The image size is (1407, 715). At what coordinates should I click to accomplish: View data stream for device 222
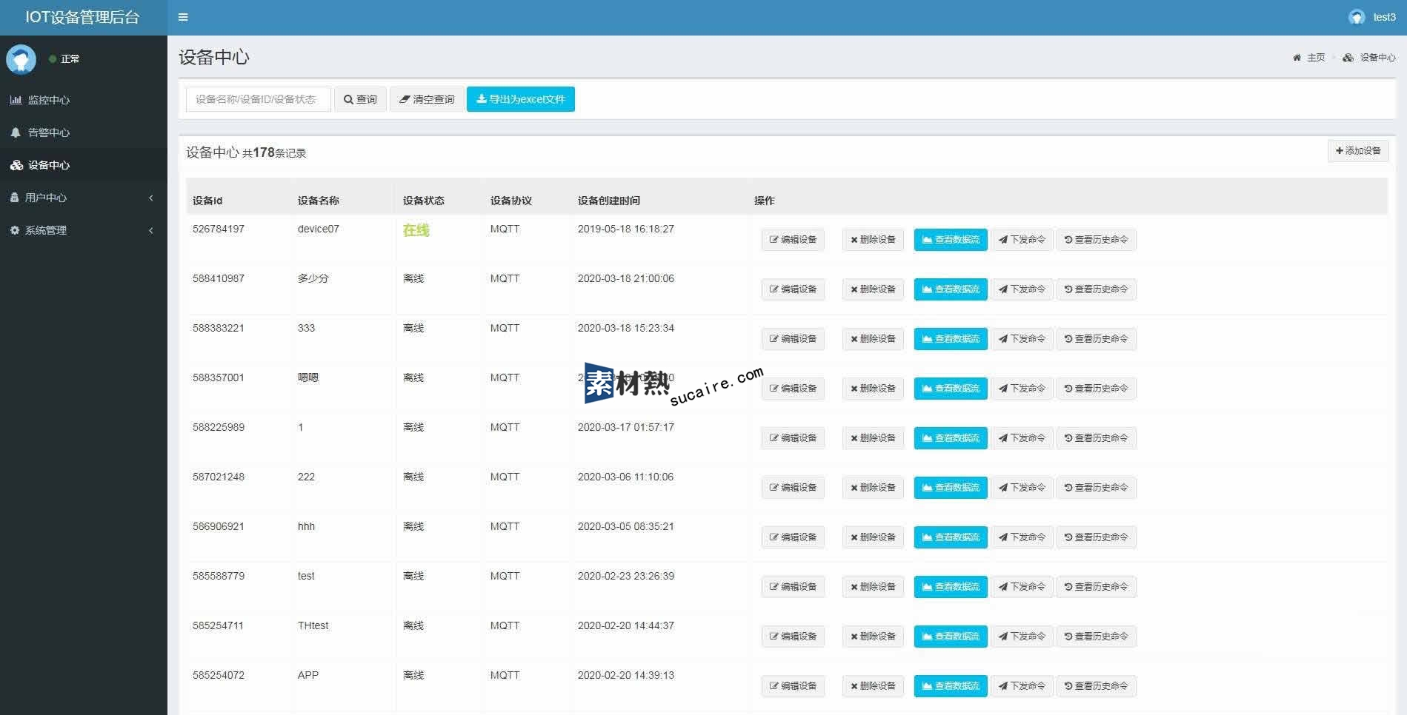coord(951,488)
